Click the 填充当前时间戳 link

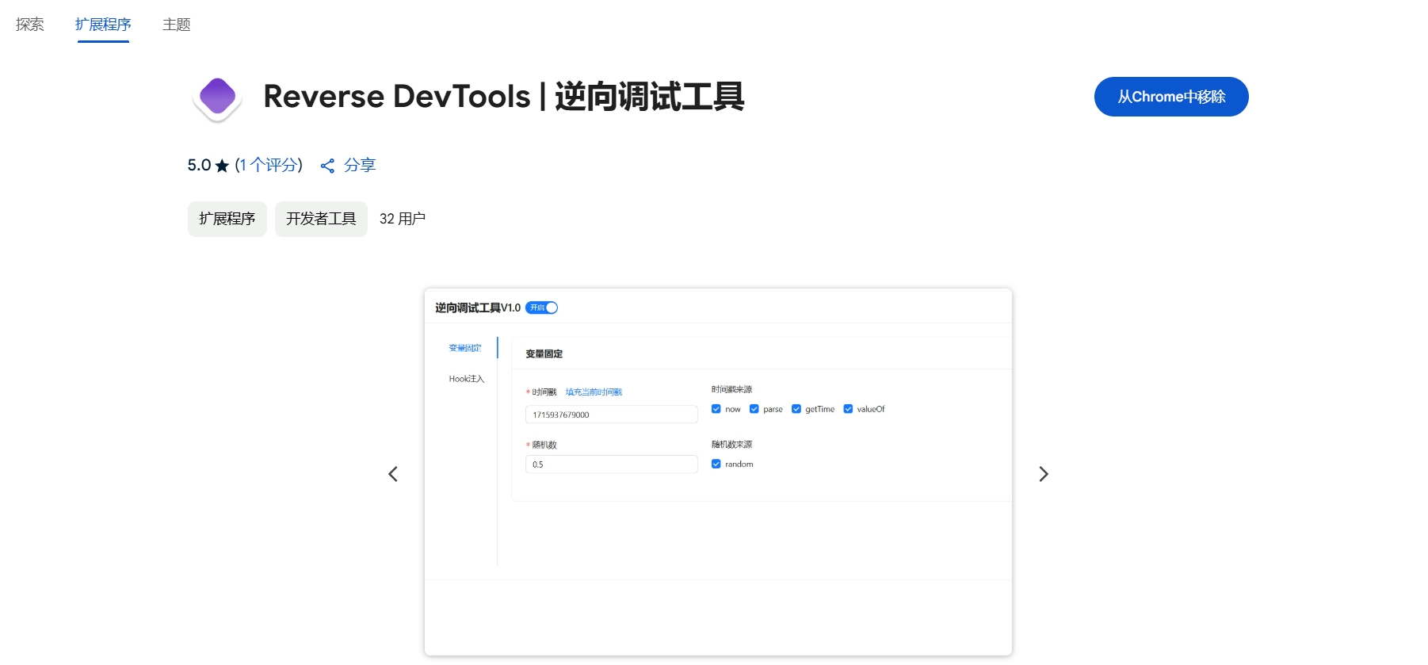click(594, 392)
